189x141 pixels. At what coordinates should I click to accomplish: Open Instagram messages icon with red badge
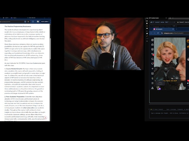pyautogui.click(x=152, y=54)
